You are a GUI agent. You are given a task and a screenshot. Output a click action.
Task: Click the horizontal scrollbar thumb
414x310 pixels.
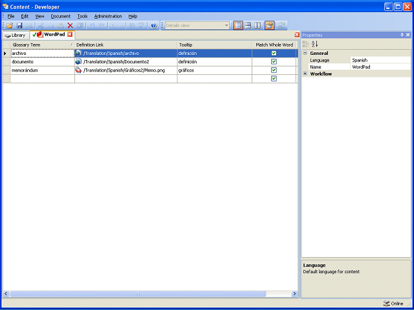(x=138, y=294)
